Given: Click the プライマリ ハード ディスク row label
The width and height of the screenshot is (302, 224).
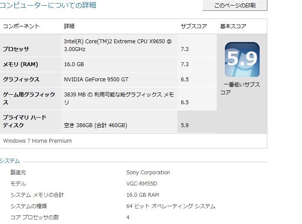Looking at the screenshot, I should tap(25, 121).
